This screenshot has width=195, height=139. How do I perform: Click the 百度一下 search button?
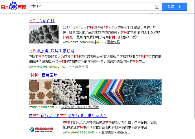[174, 7]
